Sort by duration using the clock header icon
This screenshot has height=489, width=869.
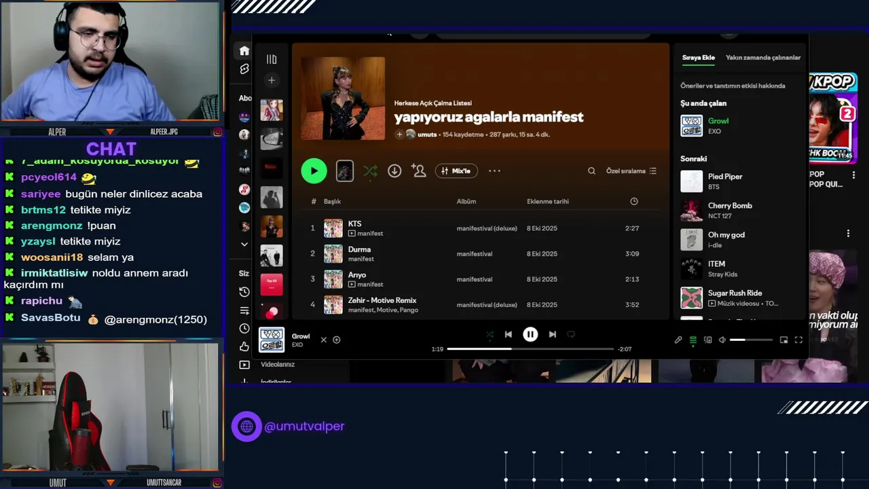coord(634,202)
